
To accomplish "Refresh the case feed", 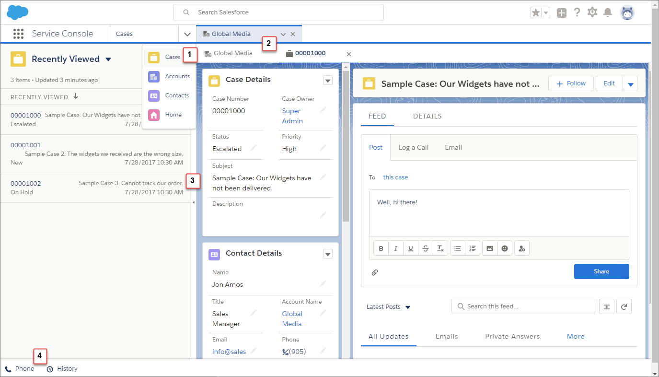I will pyautogui.click(x=624, y=306).
